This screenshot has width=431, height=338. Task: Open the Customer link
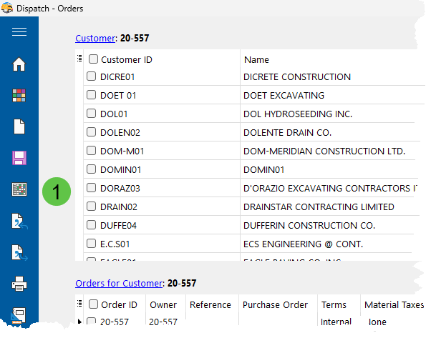[x=95, y=39]
